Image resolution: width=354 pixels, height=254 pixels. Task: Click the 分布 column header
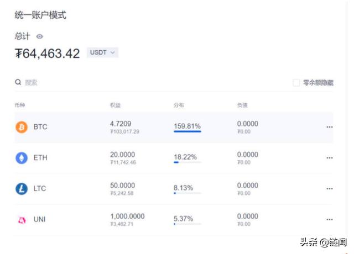pos(179,105)
